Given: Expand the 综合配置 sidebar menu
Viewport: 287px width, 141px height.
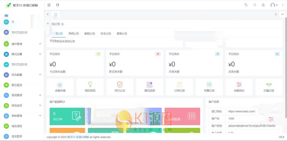Looking at the screenshot, I should (x=22, y=75).
